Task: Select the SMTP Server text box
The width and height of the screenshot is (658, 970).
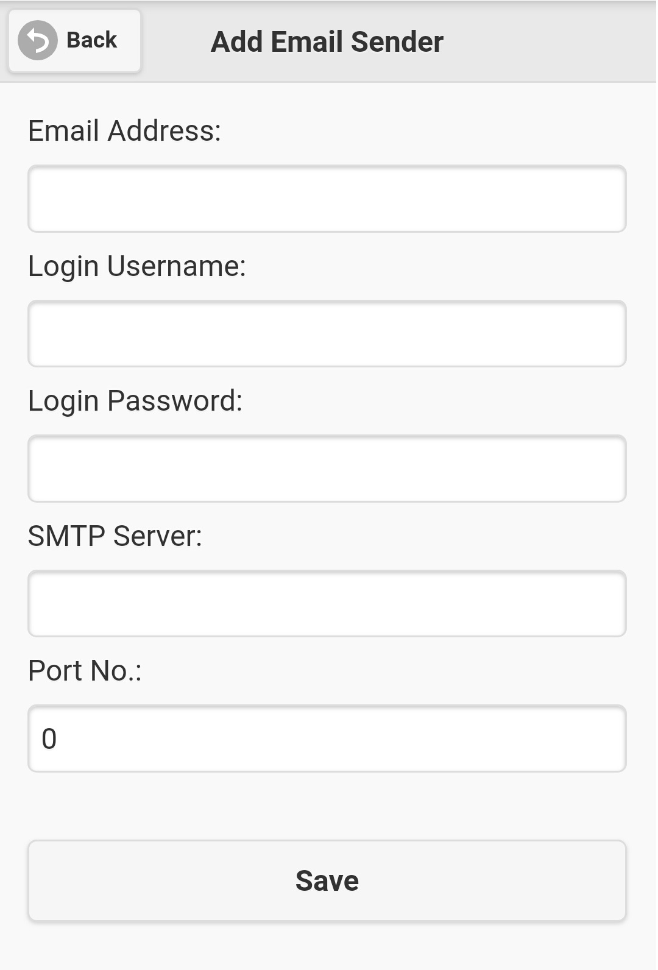Action: click(327, 604)
